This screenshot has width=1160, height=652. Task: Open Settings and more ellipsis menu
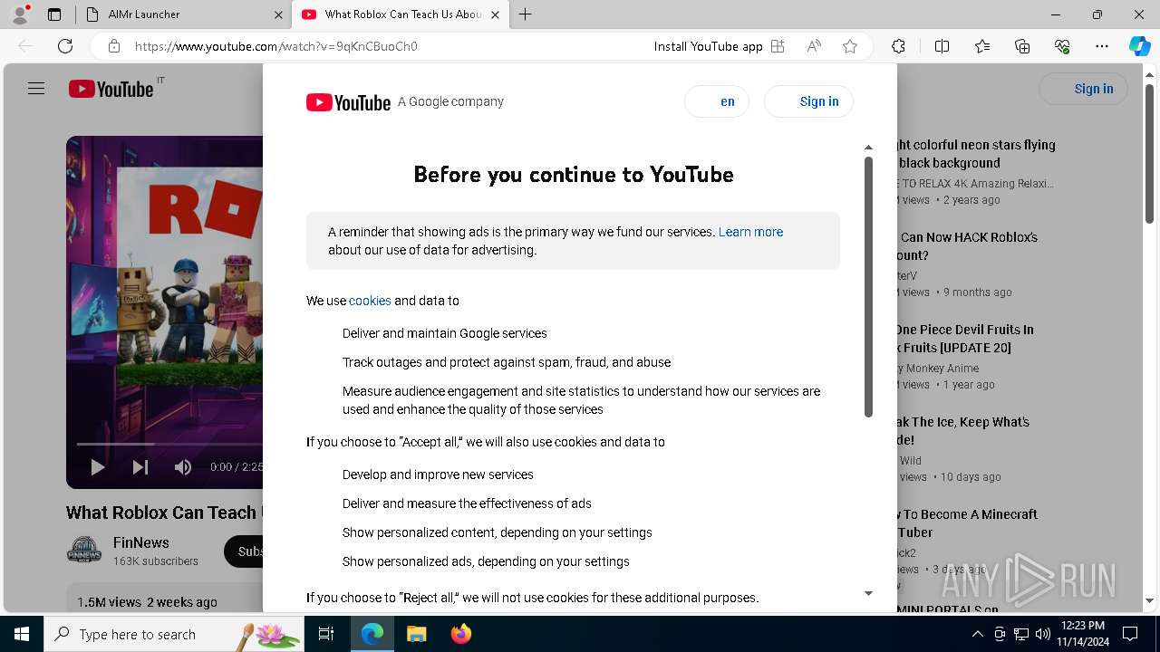pos(1102,46)
